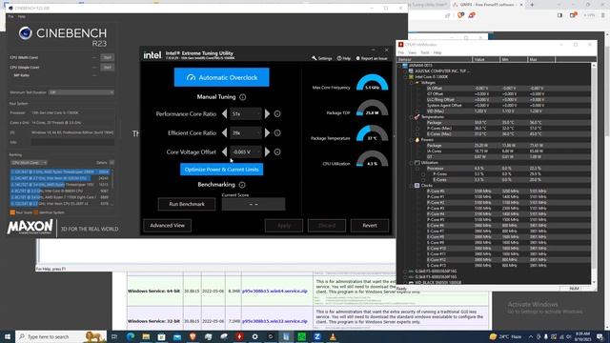This screenshot has height=343, width=610.
Task: Click the taskbar search box
Action: (x=61, y=336)
